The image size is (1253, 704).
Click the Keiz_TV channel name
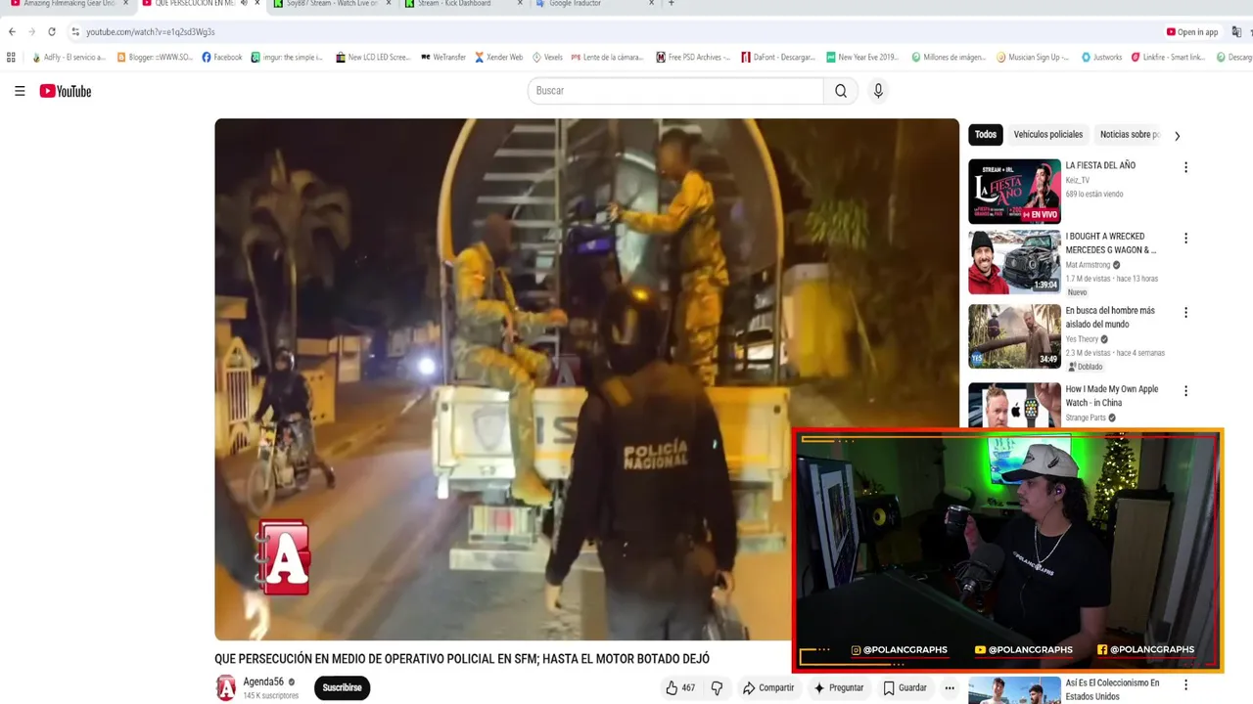point(1078,180)
